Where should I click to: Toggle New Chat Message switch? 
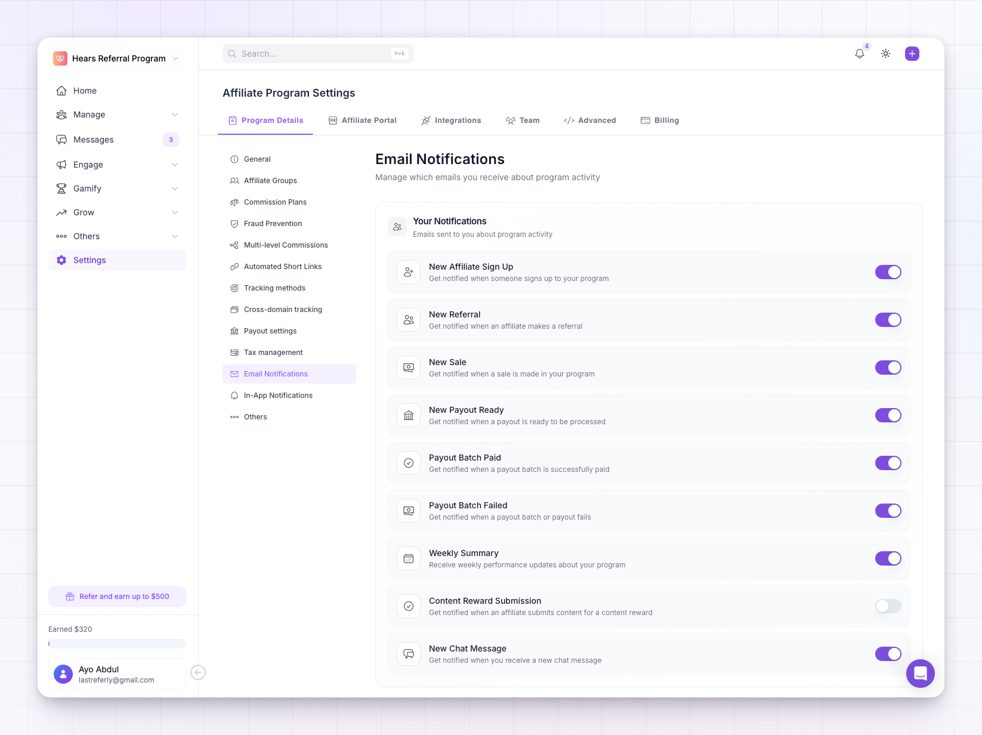(888, 654)
